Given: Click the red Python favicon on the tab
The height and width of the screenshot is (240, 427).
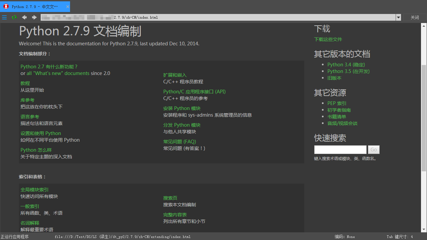Looking at the screenshot, I should point(6,6).
